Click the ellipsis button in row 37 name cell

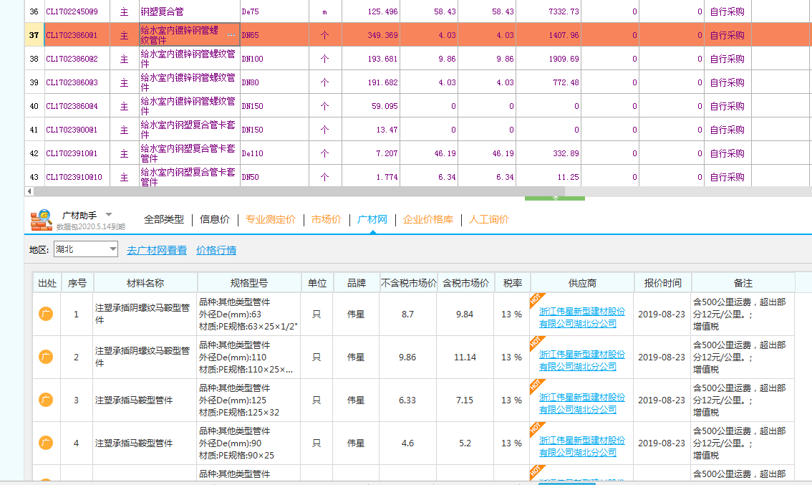click(x=231, y=35)
